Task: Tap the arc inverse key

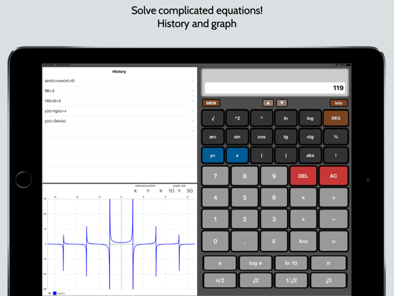Action: point(213,137)
